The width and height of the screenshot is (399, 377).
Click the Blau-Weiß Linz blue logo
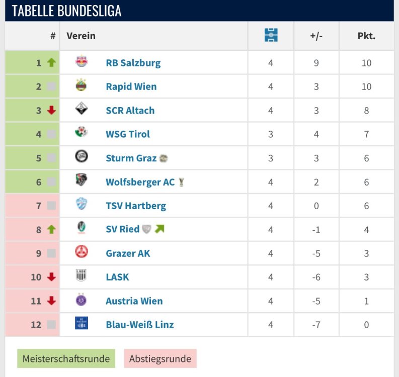pos(81,324)
